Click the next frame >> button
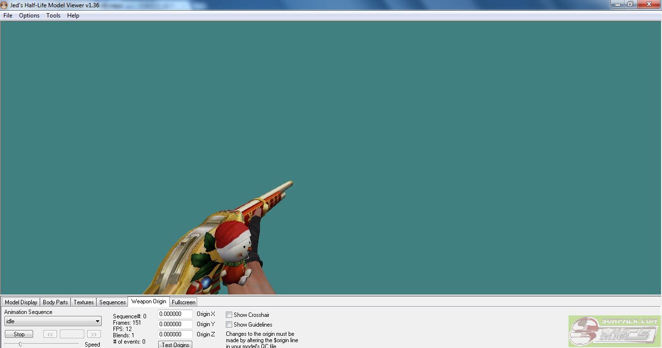 pos(93,334)
